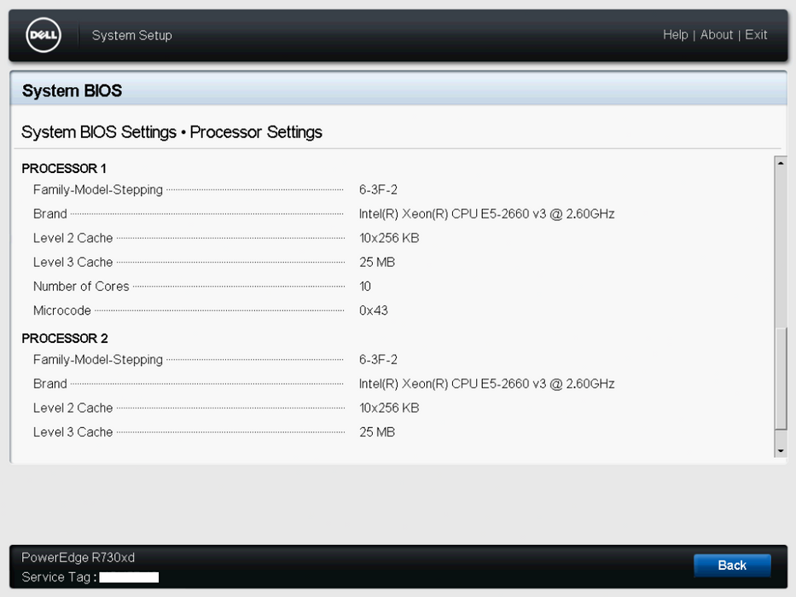796x597 pixels.
Task: Click Processor 2 Level 3 Cache label
Action: (73, 432)
